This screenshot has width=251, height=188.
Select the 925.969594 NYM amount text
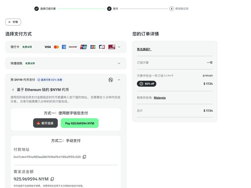point(31,179)
